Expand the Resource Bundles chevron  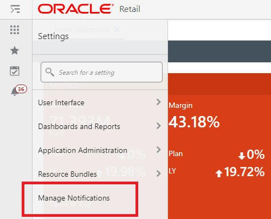coord(158,173)
